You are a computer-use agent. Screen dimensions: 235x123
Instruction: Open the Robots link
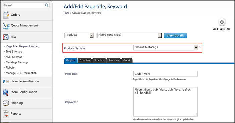(x=10, y=68)
